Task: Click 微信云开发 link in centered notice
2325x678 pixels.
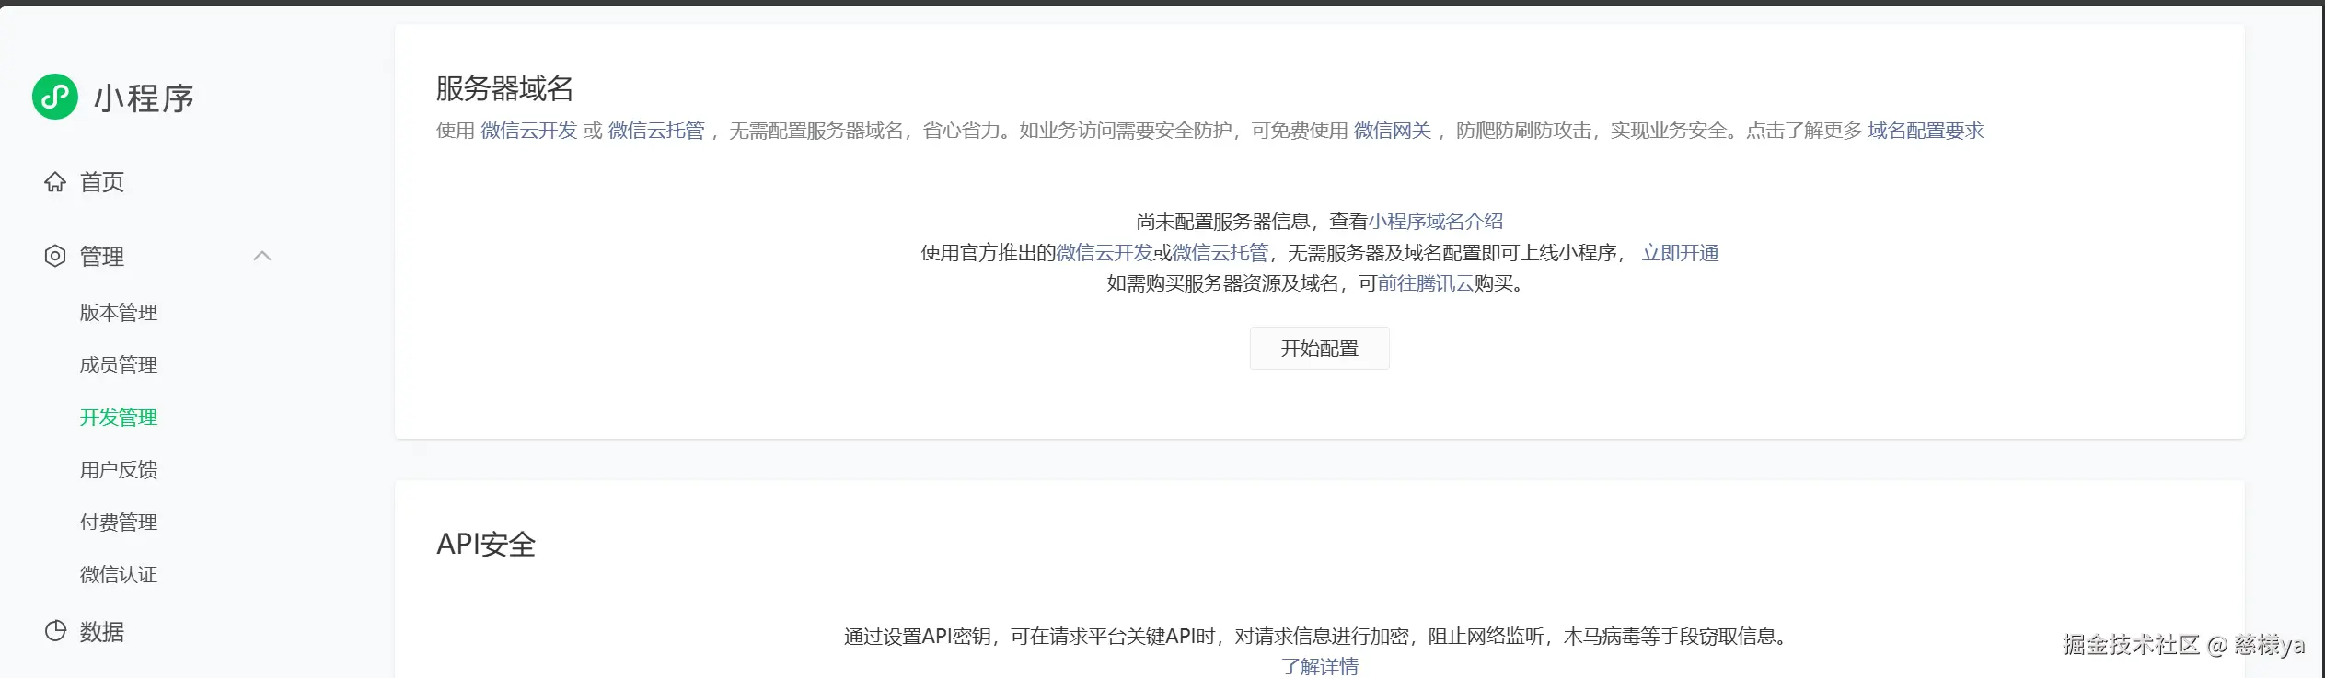Action: tap(1104, 253)
